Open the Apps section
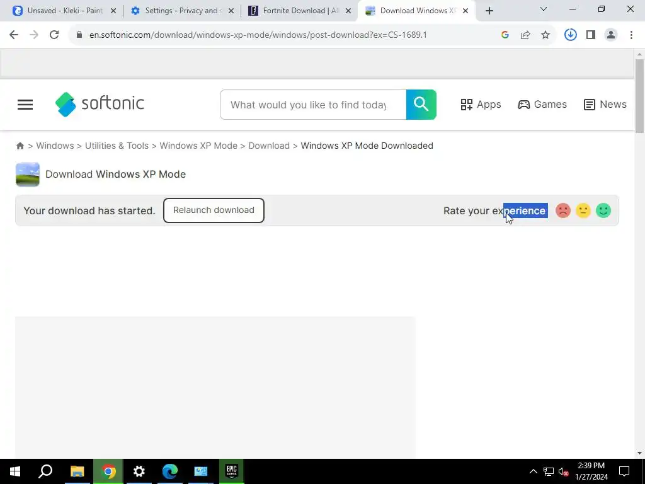The image size is (645, 484). click(481, 105)
